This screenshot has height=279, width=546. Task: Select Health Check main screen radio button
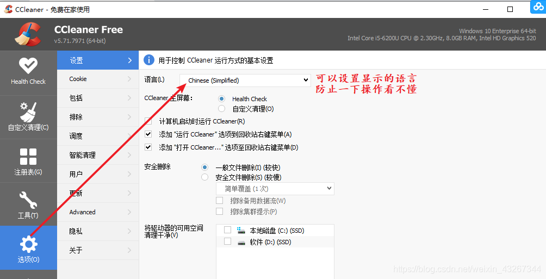221,99
